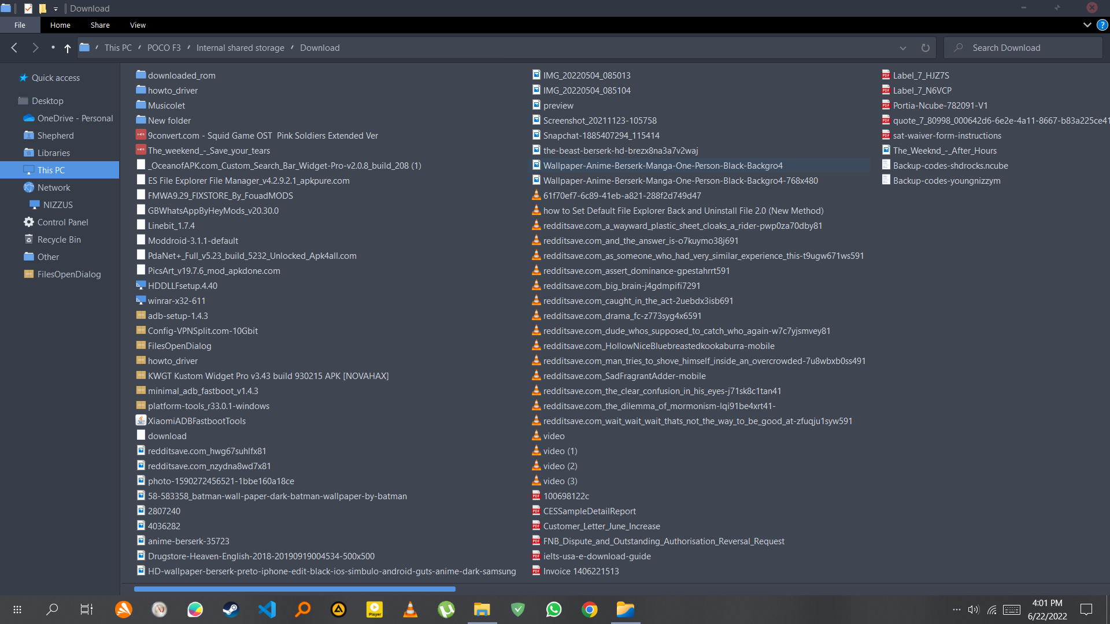Open Google Chrome taskbar icon
This screenshot has width=1110, height=624.
[x=590, y=610]
